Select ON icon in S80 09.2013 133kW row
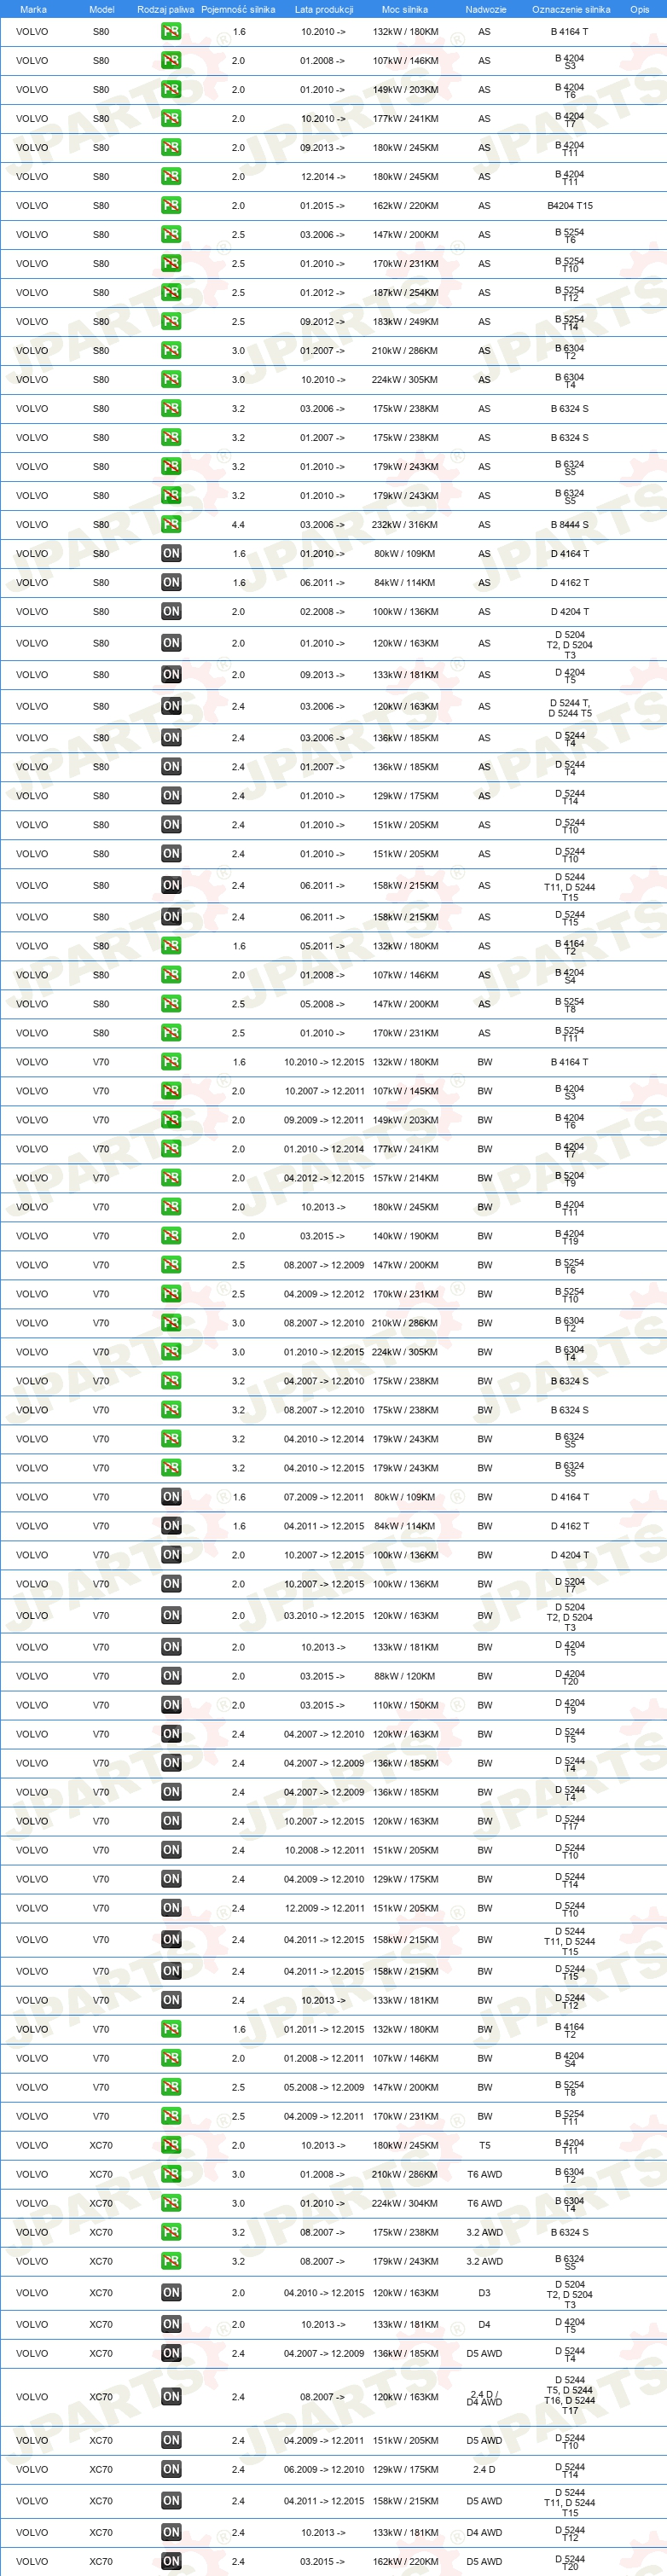667x2576 pixels. [x=171, y=674]
